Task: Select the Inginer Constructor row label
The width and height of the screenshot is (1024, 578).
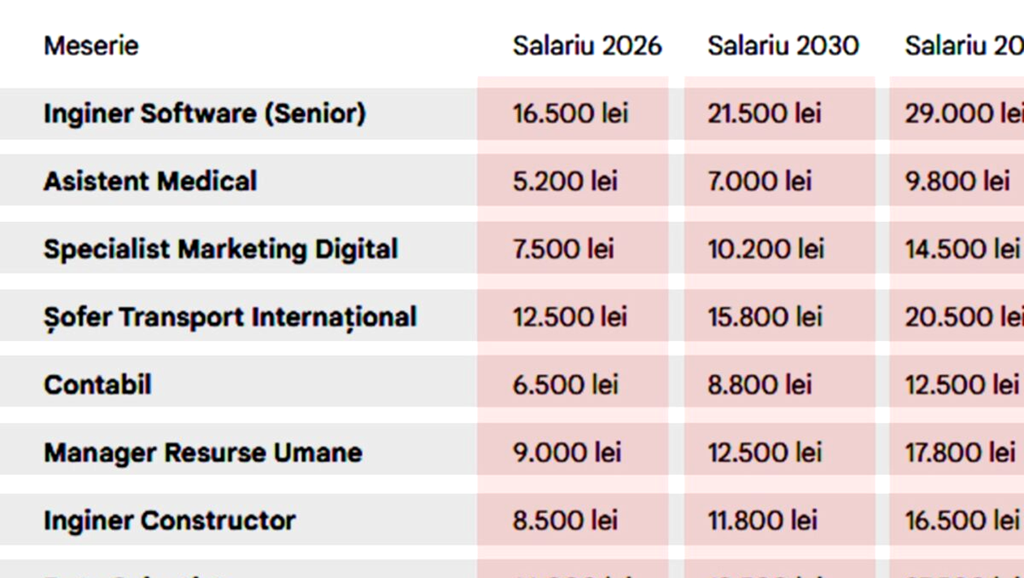Action: pos(169,520)
